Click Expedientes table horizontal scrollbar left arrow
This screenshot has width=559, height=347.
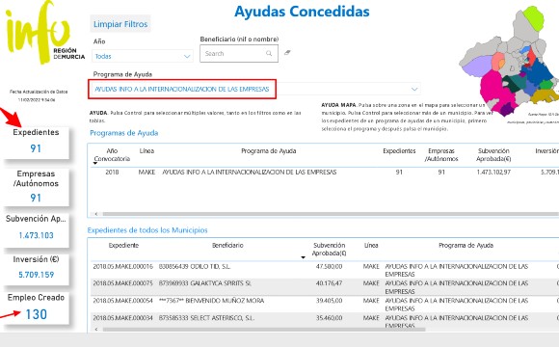[x=96, y=330]
